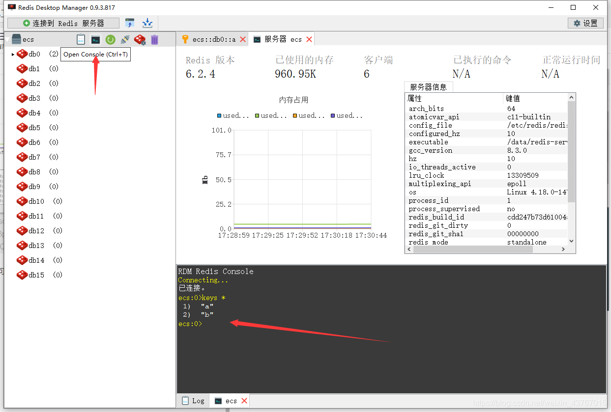Click the 键值 column header
The image size is (611, 412).
536,98
